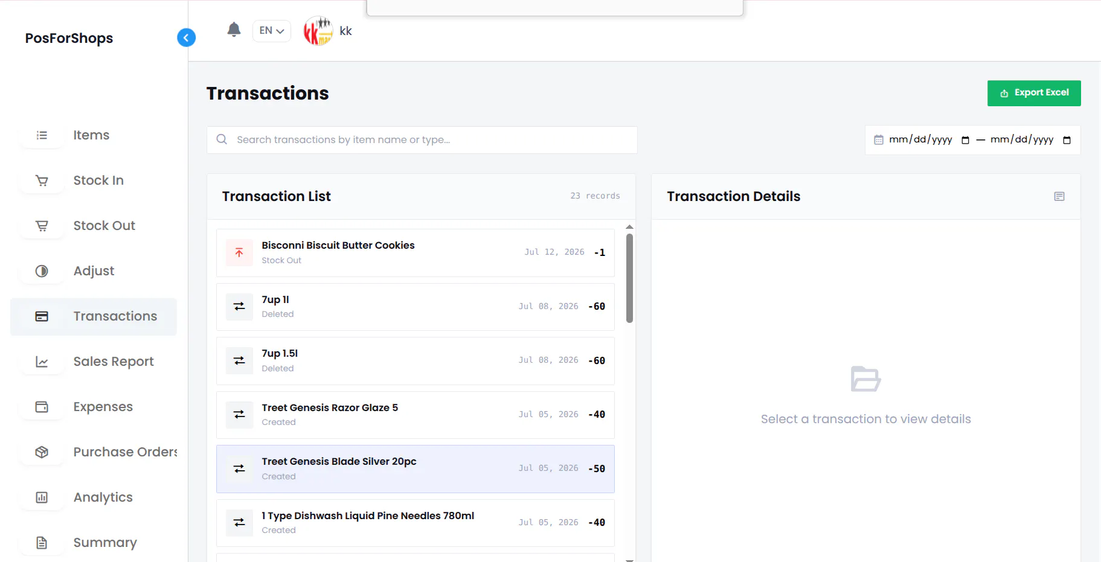Click transfer icon beside 7up 1l
Screen dimensions: 1101x562
click(x=239, y=307)
